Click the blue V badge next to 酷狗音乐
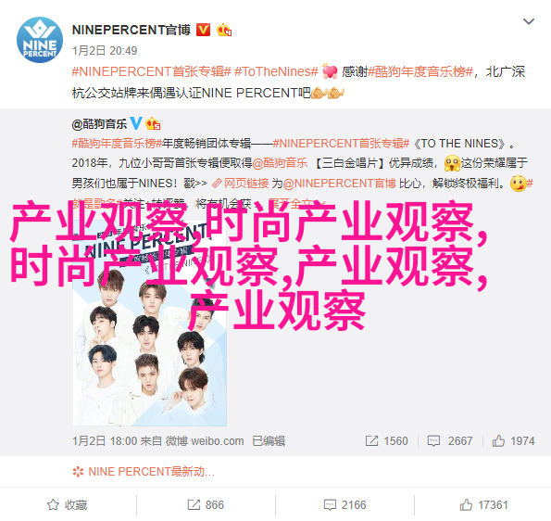The image size is (551, 521). pos(136,123)
